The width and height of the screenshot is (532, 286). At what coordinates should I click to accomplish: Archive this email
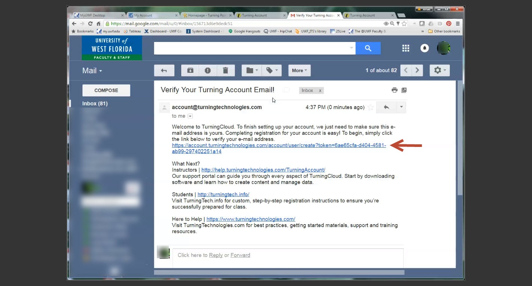(190, 70)
